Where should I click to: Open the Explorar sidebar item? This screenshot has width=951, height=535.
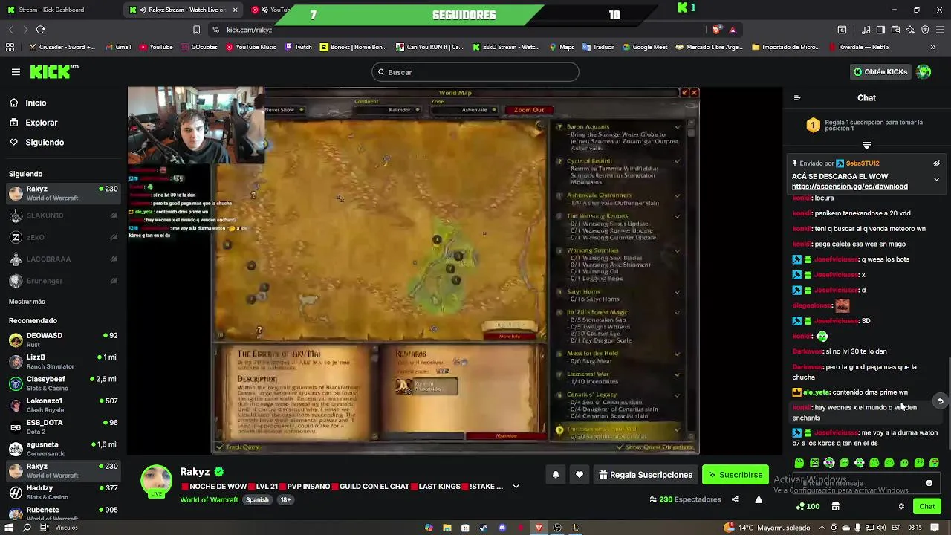coord(41,123)
